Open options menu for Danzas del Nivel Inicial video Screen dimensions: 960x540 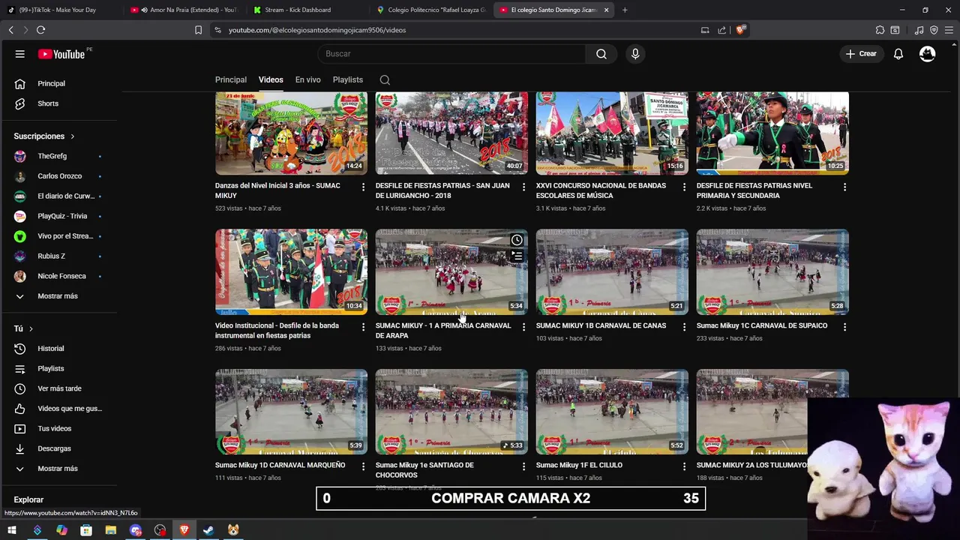coord(364,187)
